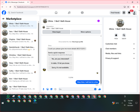This screenshot has height=112, width=140.
Task: Open the Stacy - 1 Bed 1 Bath House chat
Action: point(19,64)
